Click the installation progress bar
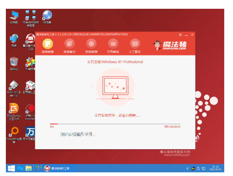233x176 pixels. [x=115, y=124]
